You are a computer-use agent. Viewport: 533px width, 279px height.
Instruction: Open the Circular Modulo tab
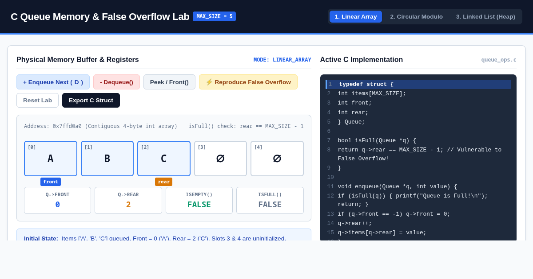tap(416, 17)
